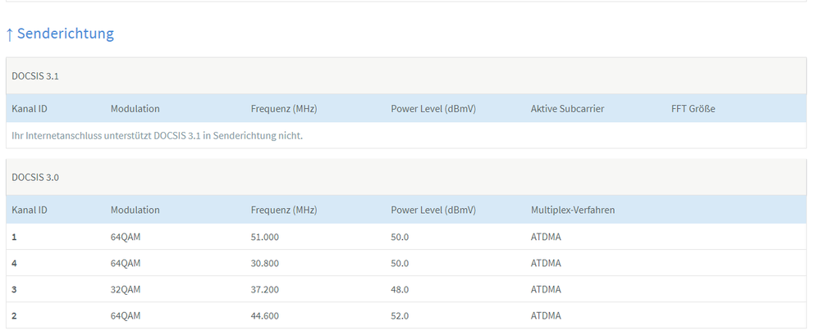Select the Kanal ID 1 cell
The image size is (819, 335).
15,237
